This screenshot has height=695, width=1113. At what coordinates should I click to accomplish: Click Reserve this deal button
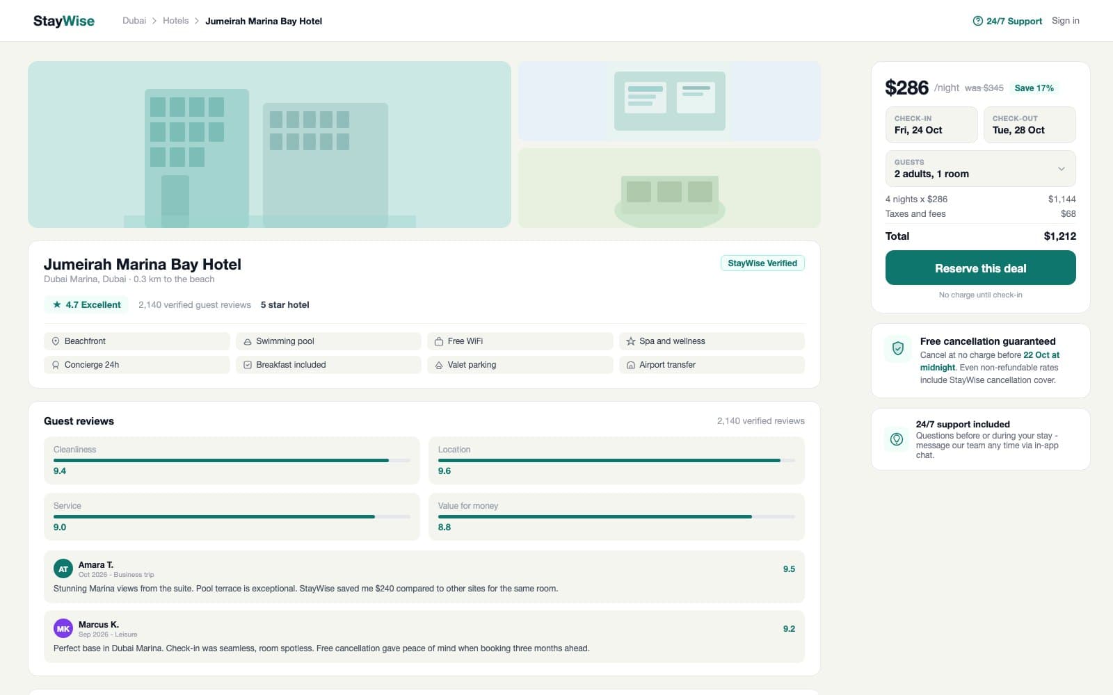point(981,268)
